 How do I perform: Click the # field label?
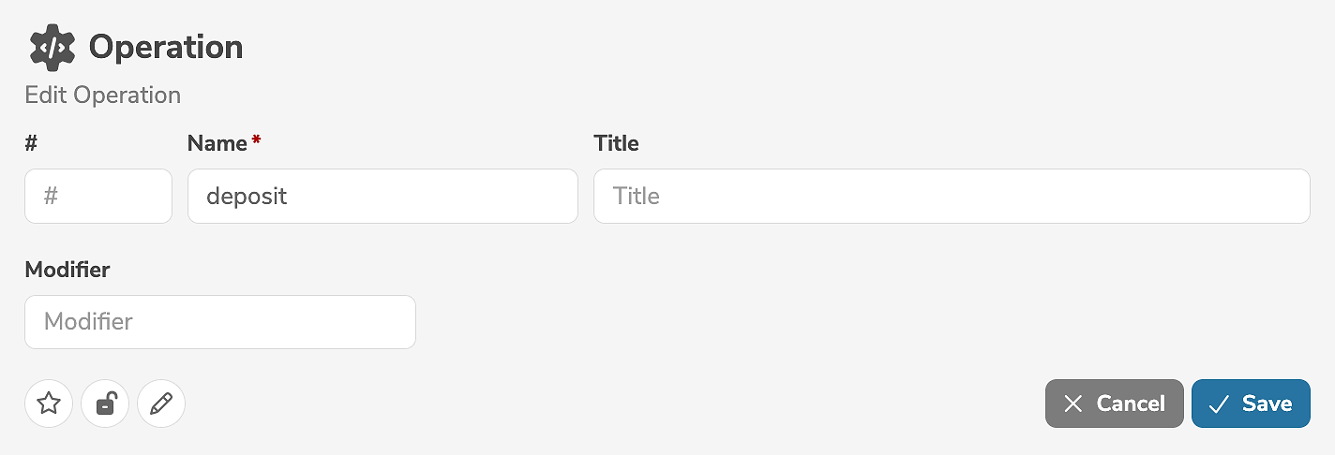31,143
